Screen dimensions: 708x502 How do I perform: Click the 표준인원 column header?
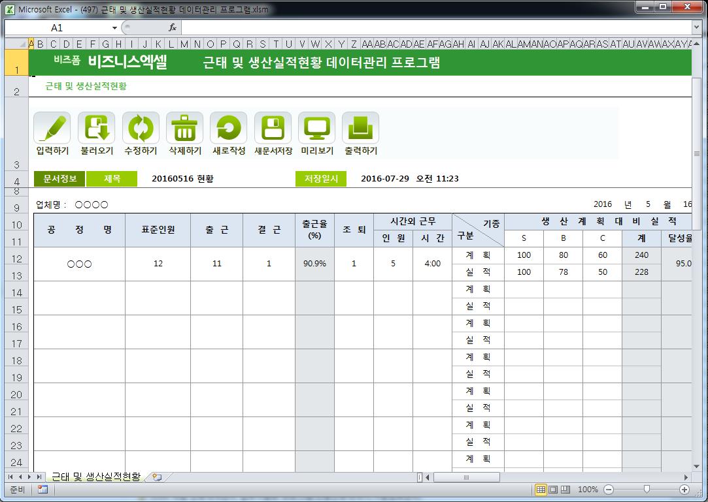(x=158, y=230)
